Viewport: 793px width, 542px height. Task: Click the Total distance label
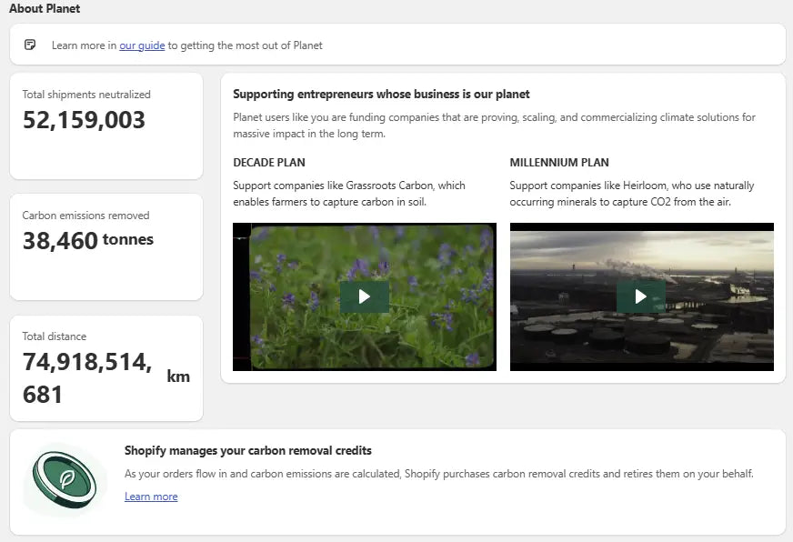point(55,336)
